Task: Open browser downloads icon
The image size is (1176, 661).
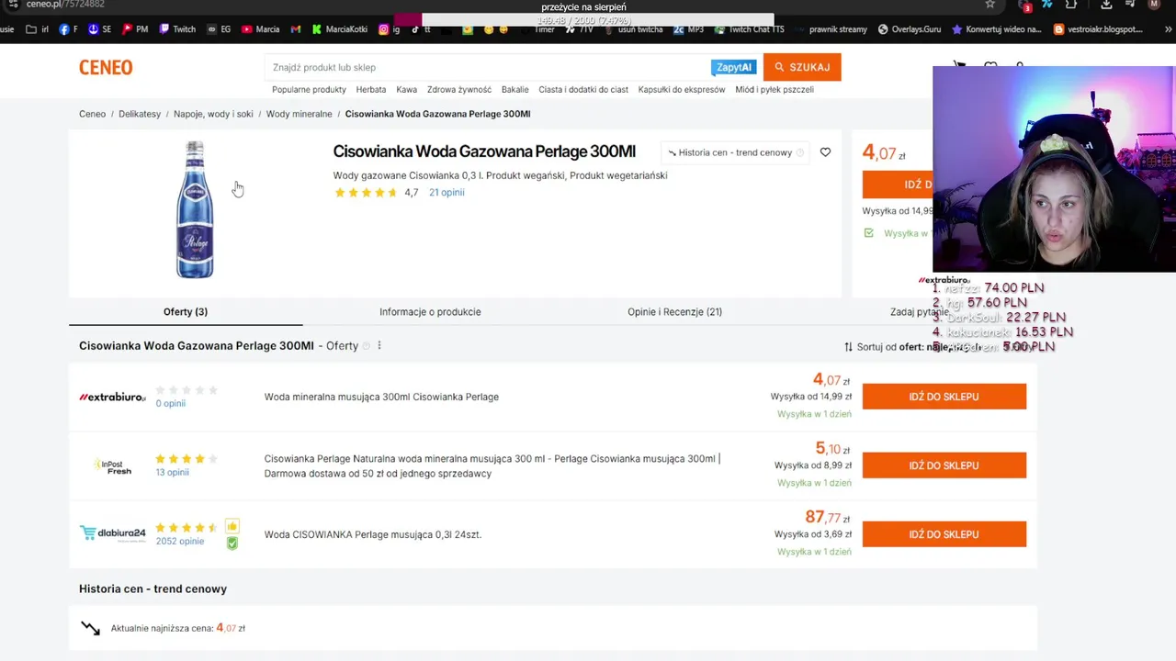Action: pyautogui.click(x=1106, y=5)
